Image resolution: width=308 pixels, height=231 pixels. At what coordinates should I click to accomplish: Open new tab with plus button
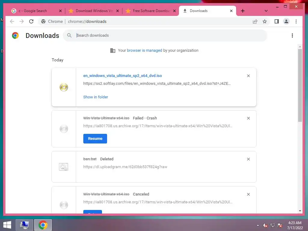(x=243, y=11)
